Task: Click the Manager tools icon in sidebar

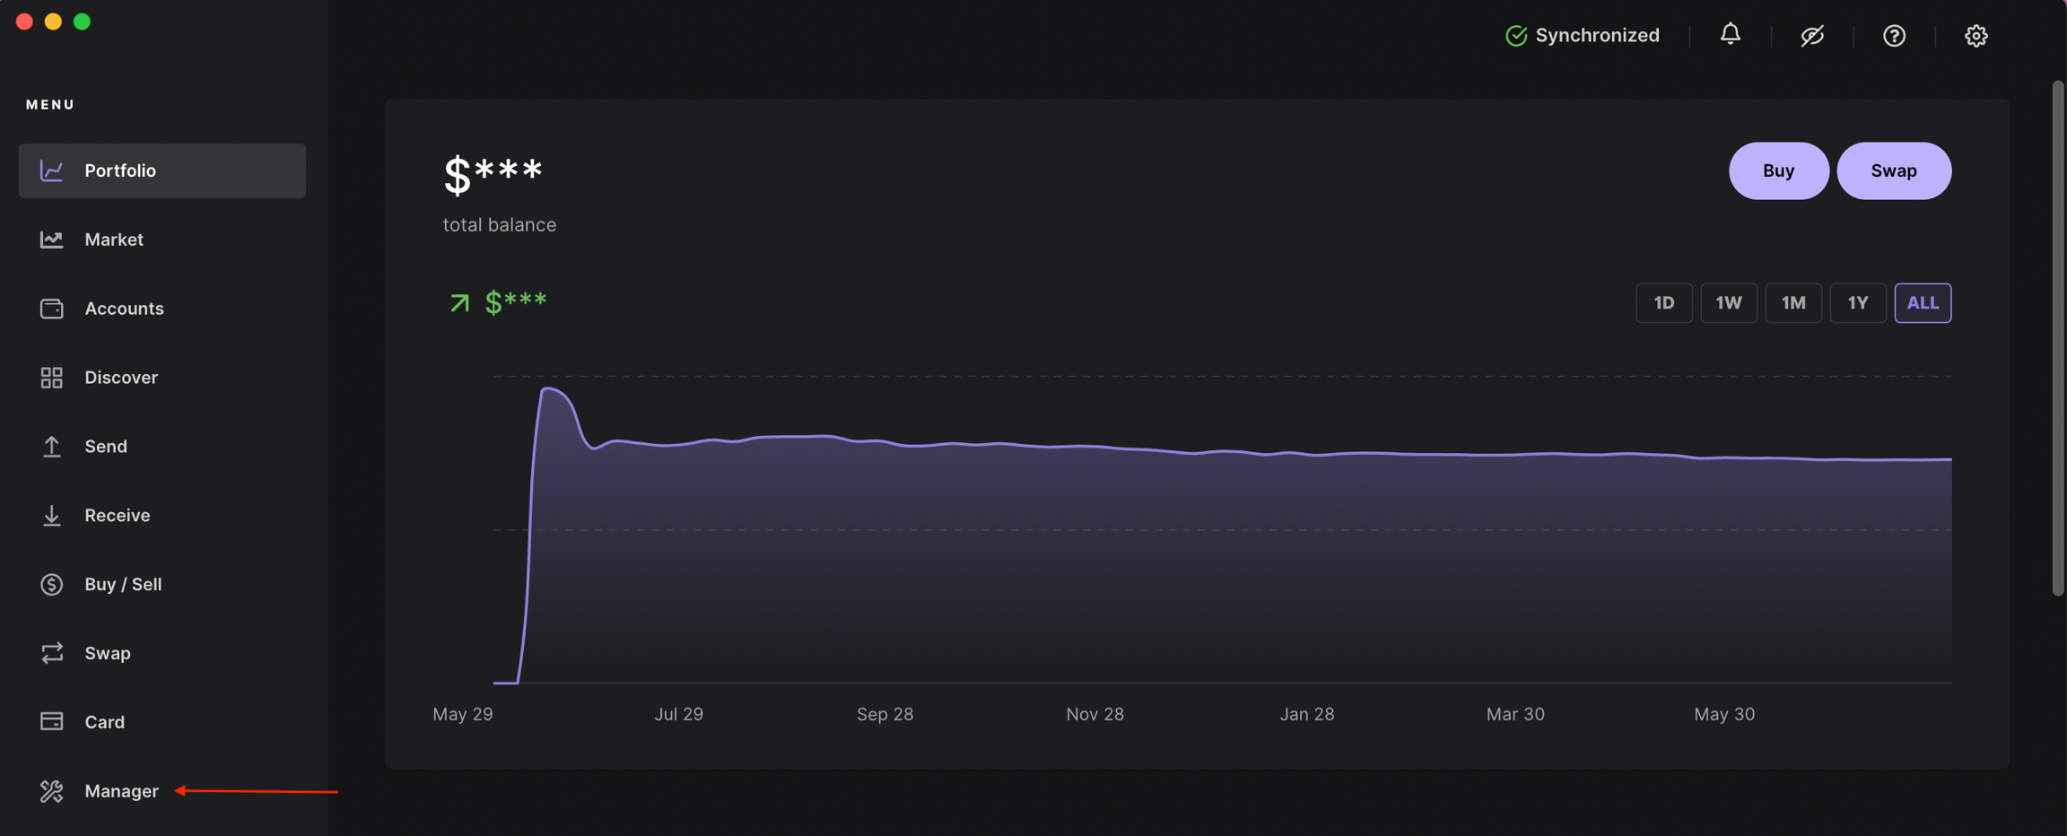Action: [51, 790]
